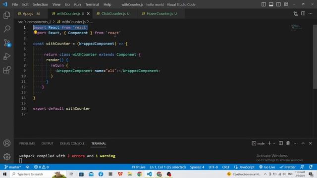Toggle the primary side bar layout button
This screenshot has height=178, width=317.
pyautogui.click(x=264, y=4)
